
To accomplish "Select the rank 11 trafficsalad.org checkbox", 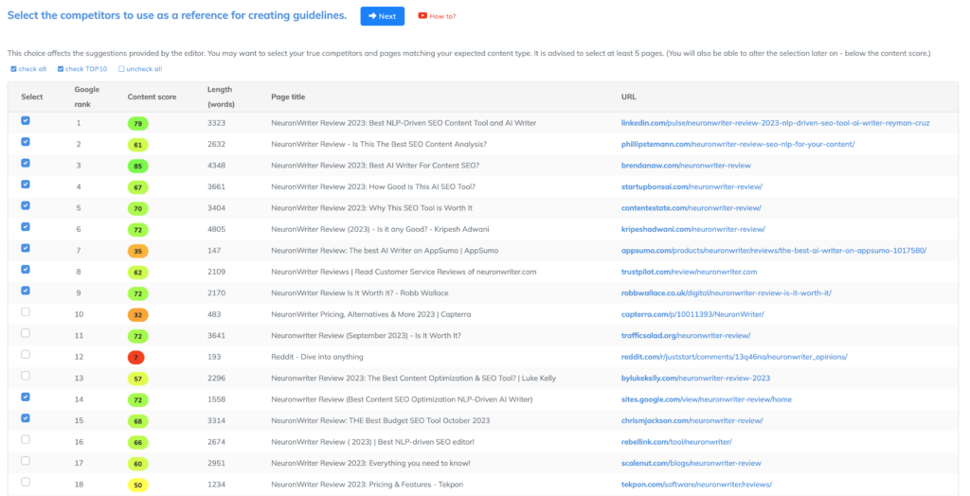I will [26, 333].
